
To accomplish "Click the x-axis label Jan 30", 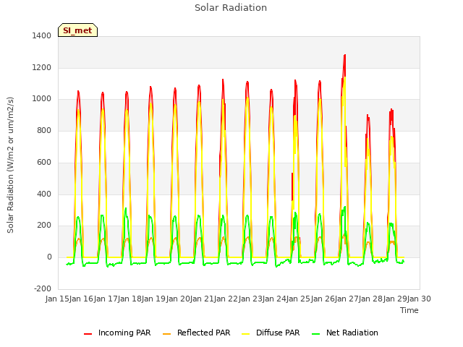I will [419, 299].
